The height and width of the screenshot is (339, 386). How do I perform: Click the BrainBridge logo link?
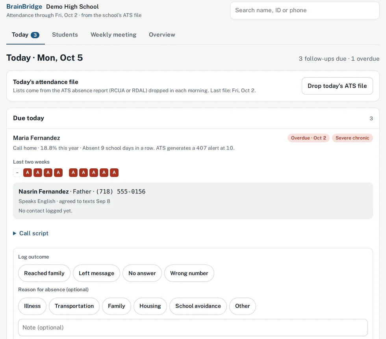pos(24,7)
